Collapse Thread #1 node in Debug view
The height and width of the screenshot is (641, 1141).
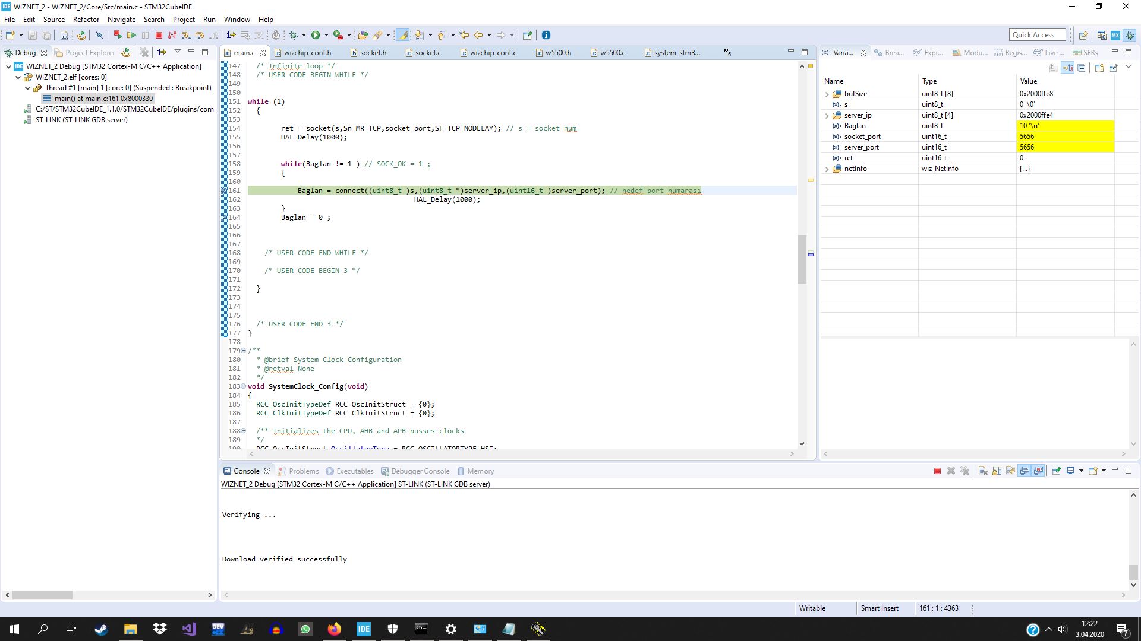pos(27,88)
